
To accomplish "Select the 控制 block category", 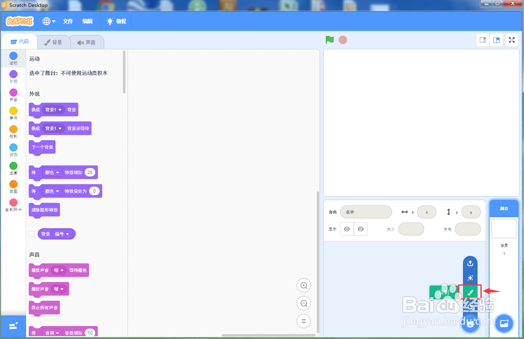I will (13, 132).
